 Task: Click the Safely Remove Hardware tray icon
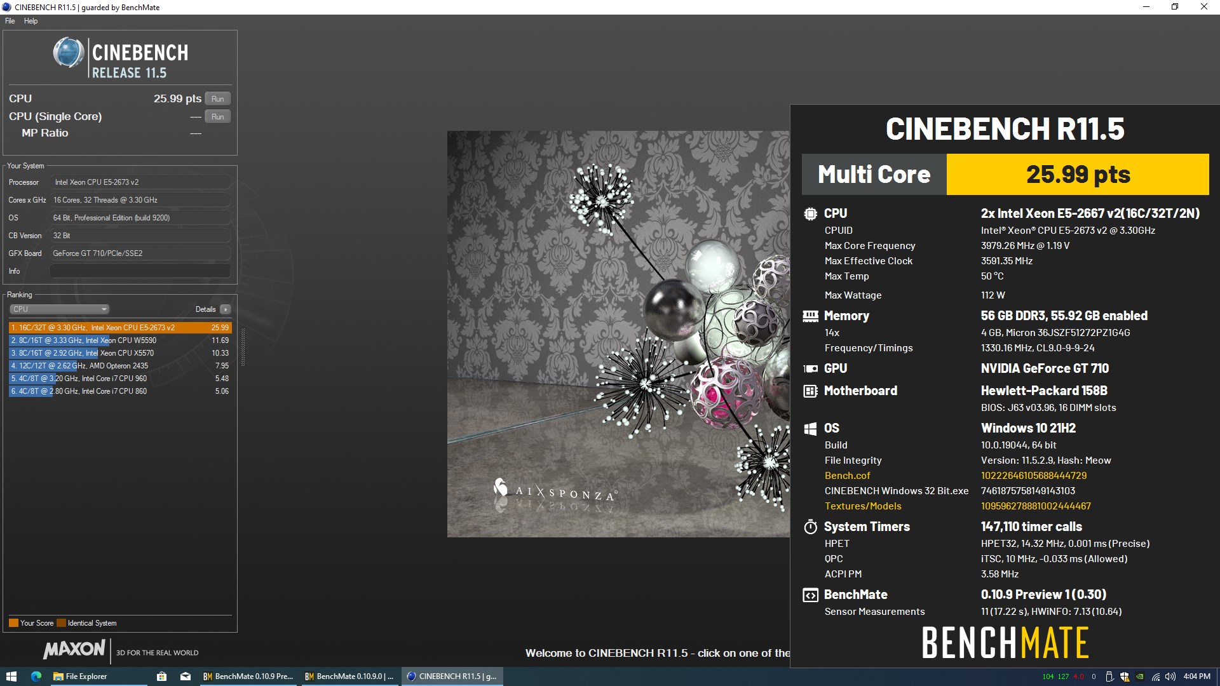coord(1109,676)
